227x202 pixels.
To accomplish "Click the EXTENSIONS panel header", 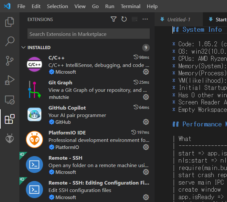I will coord(40,19).
